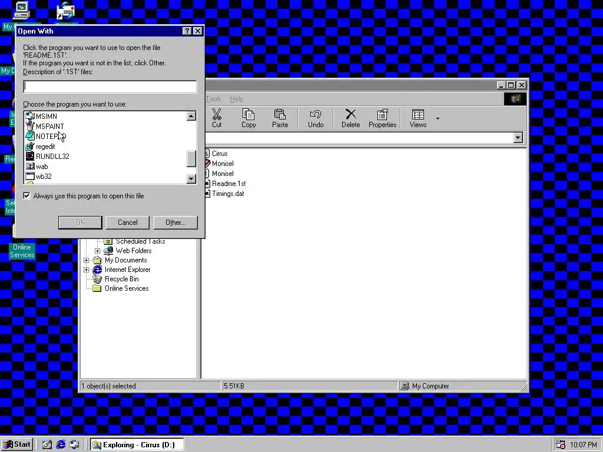Click the first quick launch icon
The width and height of the screenshot is (603, 452).
[x=47, y=445]
